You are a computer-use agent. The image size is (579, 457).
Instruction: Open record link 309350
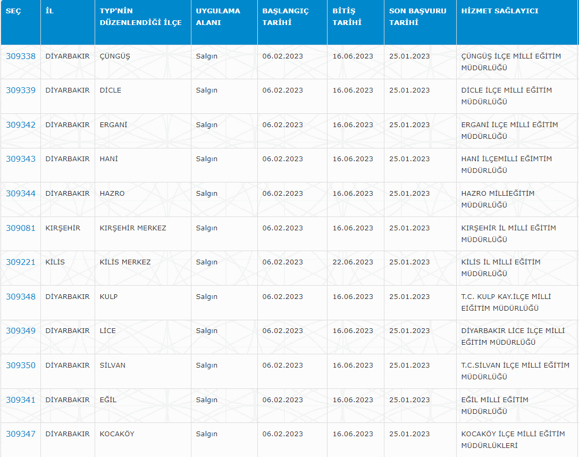(21, 365)
